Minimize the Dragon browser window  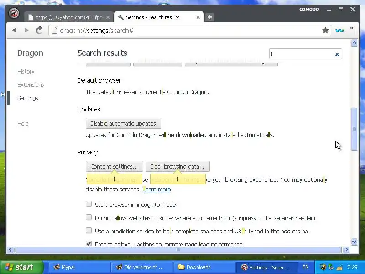(x=329, y=10)
